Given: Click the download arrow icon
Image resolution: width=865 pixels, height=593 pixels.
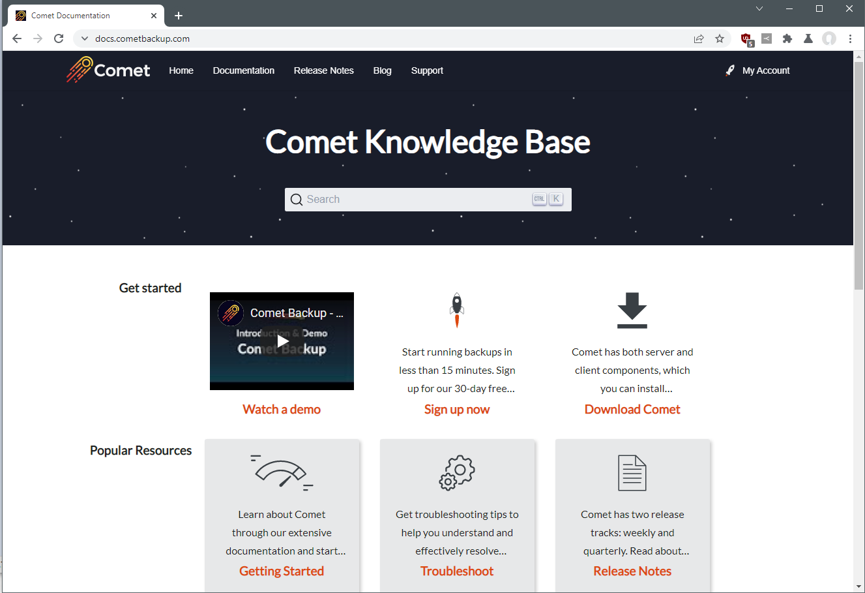Looking at the screenshot, I should (x=632, y=310).
